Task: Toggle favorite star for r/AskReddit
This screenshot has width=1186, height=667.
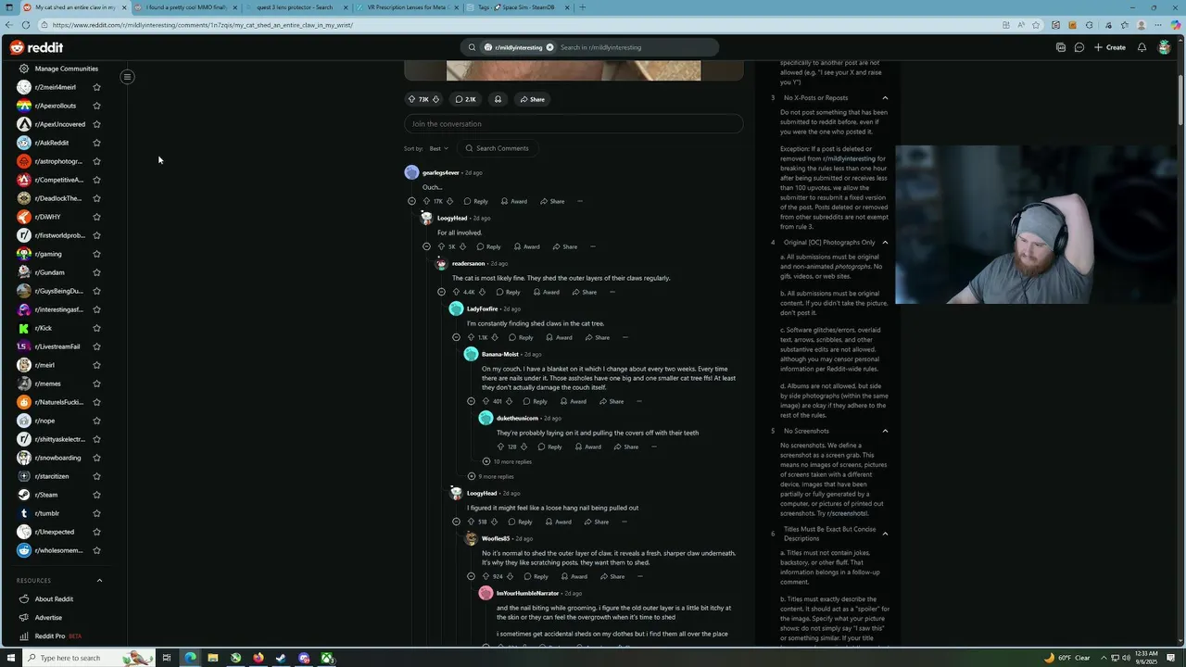Action: pyautogui.click(x=96, y=143)
